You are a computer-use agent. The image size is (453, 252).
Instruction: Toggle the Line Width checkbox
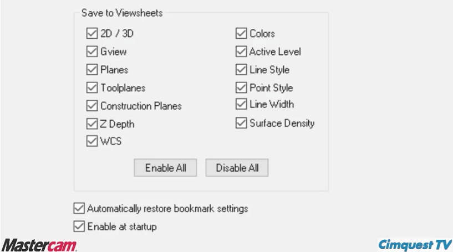tap(241, 104)
